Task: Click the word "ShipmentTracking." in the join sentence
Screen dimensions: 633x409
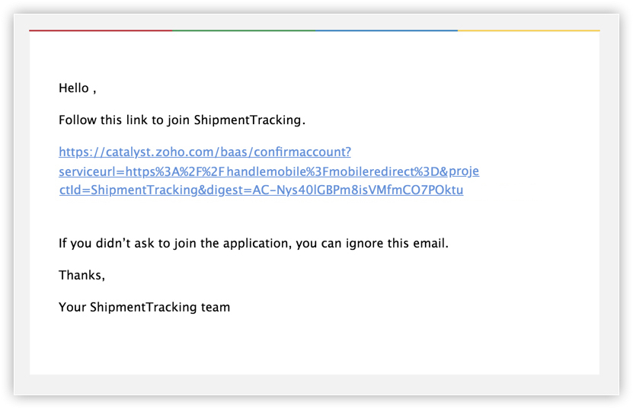Action: tap(250, 120)
